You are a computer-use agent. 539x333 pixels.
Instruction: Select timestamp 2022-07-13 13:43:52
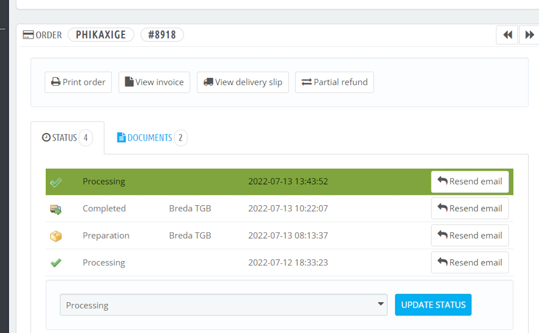[x=288, y=181]
